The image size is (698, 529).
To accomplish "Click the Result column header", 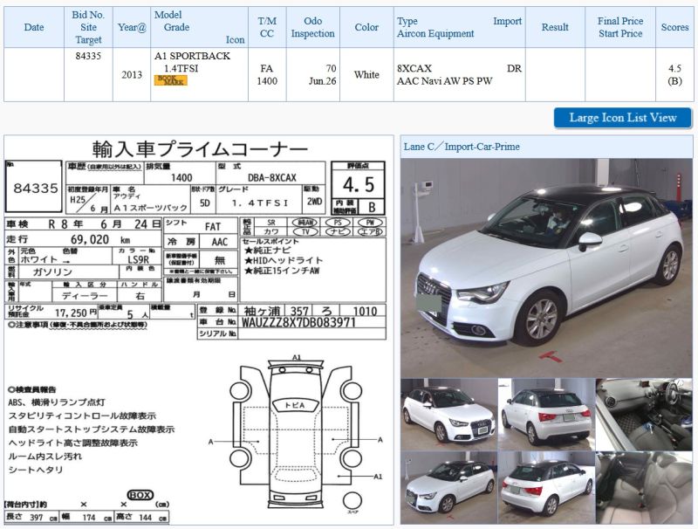I will tap(555, 27).
